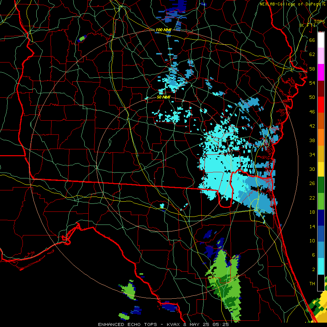This screenshot has width=327, height=327.
Task: Click the legend value "34"
Action: point(312,155)
